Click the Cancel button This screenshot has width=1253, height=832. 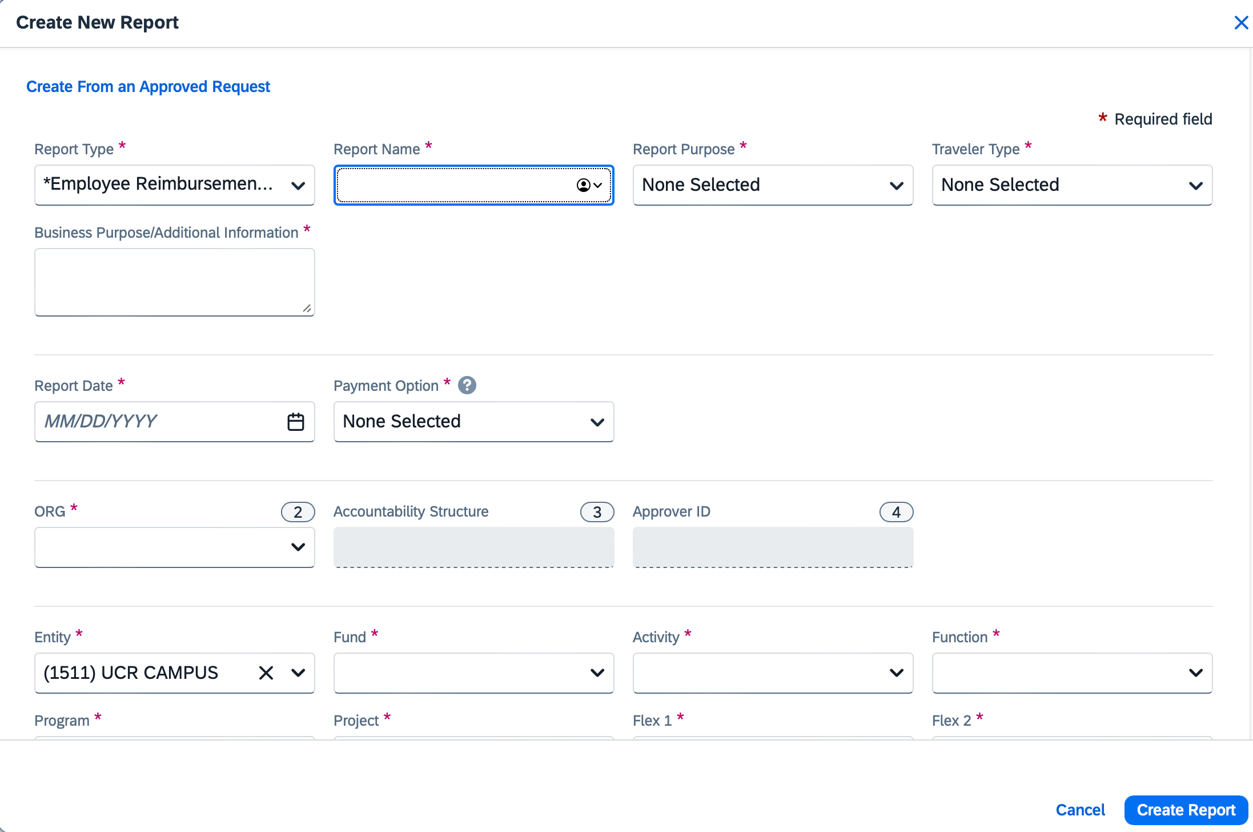pos(1080,810)
